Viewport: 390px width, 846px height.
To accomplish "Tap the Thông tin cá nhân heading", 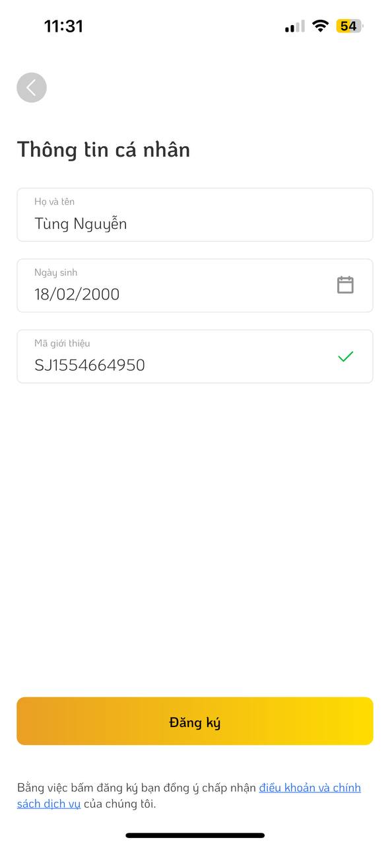I will pos(104,149).
